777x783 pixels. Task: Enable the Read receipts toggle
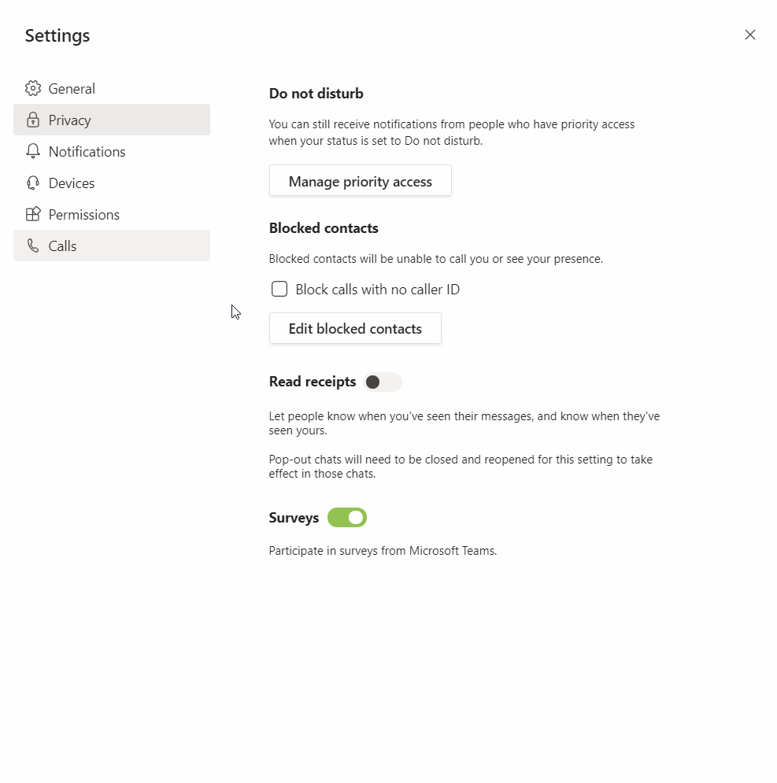tap(383, 382)
